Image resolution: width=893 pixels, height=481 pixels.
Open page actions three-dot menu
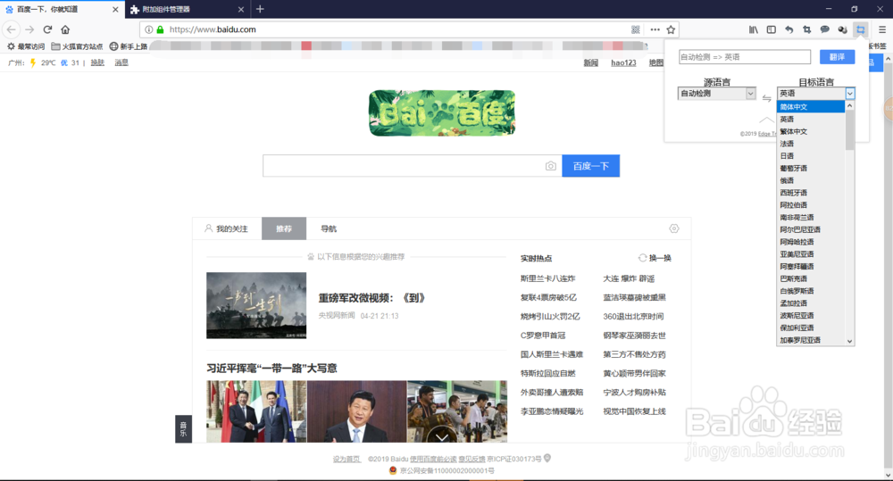click(655, 29)
